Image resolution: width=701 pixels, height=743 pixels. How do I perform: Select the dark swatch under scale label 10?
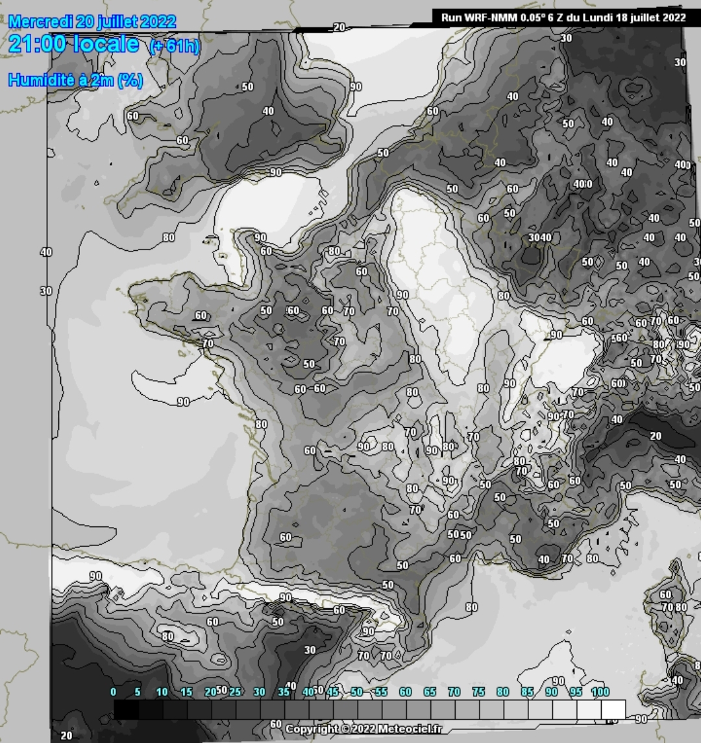(x=175, y=709)
